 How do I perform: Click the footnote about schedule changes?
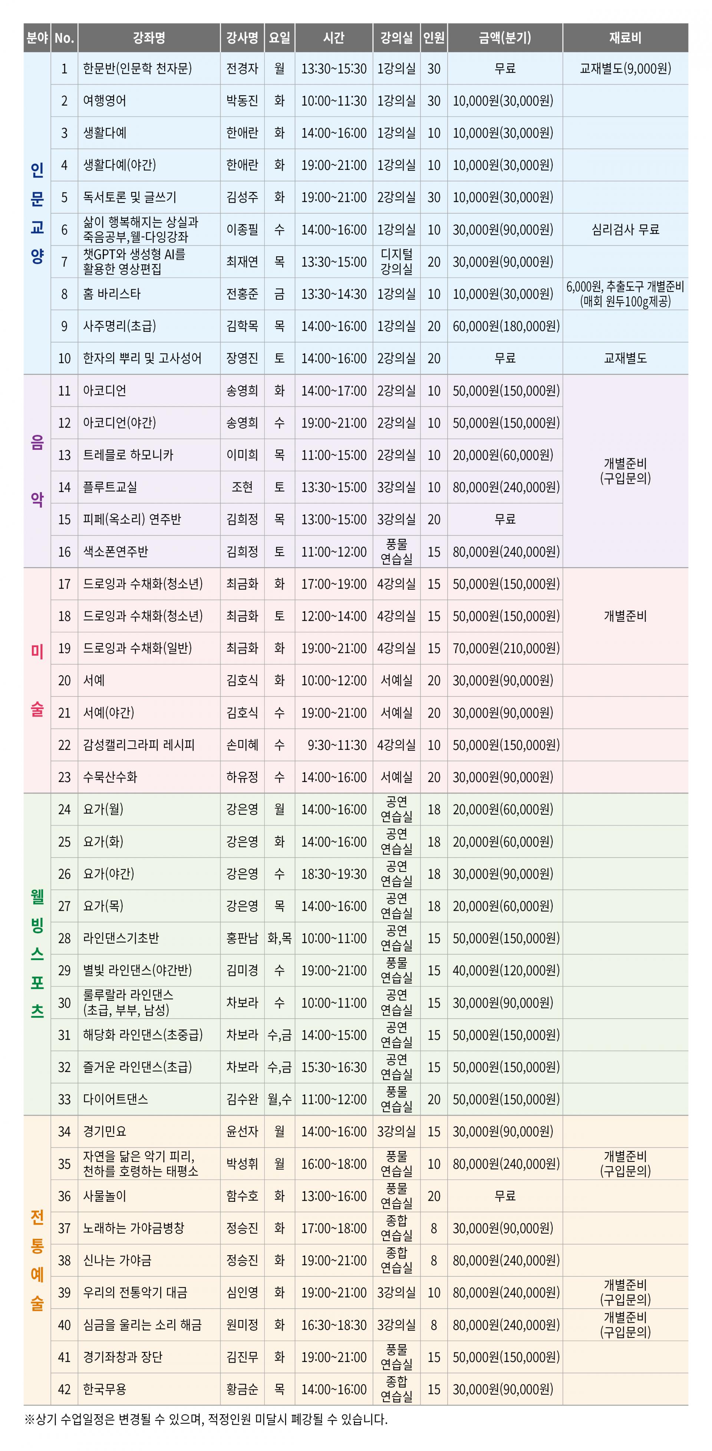point(206,1419)
